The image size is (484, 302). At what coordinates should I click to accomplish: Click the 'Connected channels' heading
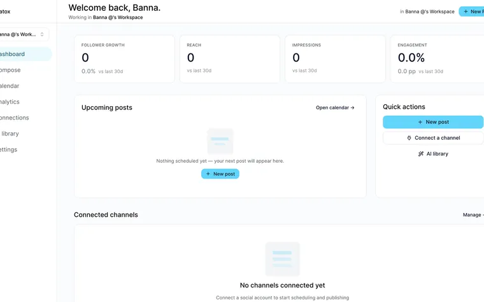coord(106,215)
